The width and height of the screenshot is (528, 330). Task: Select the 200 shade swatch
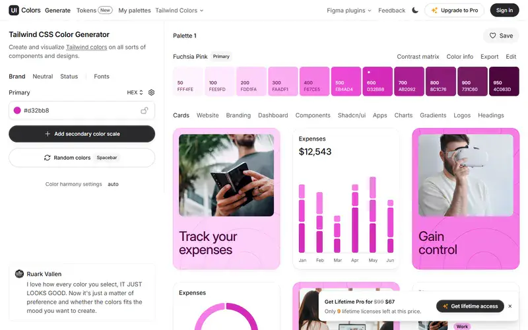tap(251, 81)
